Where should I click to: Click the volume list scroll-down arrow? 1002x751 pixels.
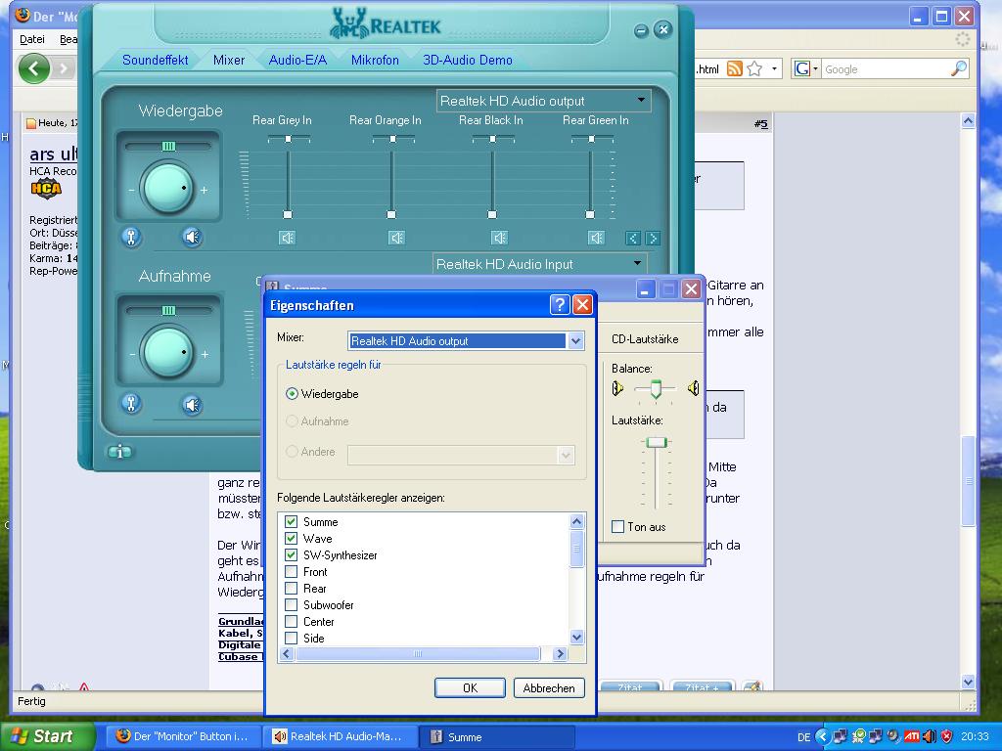pyautogui.click(x=576, y=637)
